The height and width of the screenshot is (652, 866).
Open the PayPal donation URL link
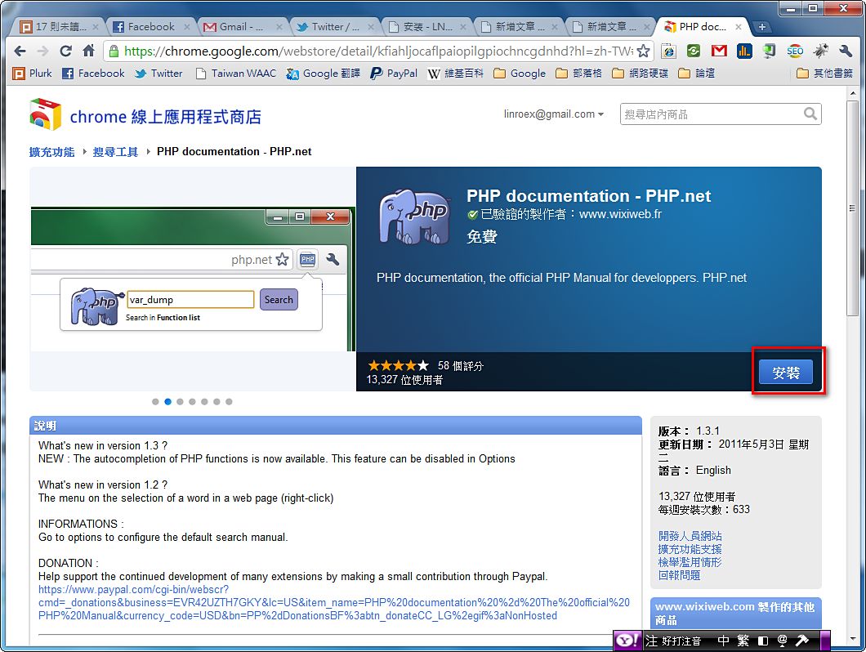tap(333, 603)
